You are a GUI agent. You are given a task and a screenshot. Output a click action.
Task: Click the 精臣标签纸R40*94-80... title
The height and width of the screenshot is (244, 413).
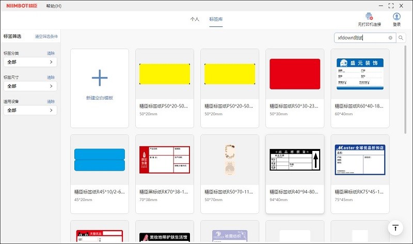(x=294, y=192)
